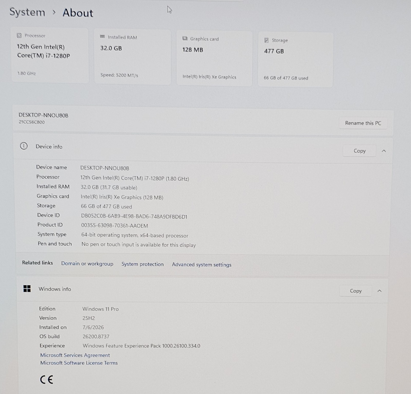
Task: Open the Processor summary card
Action: [50, 55]
